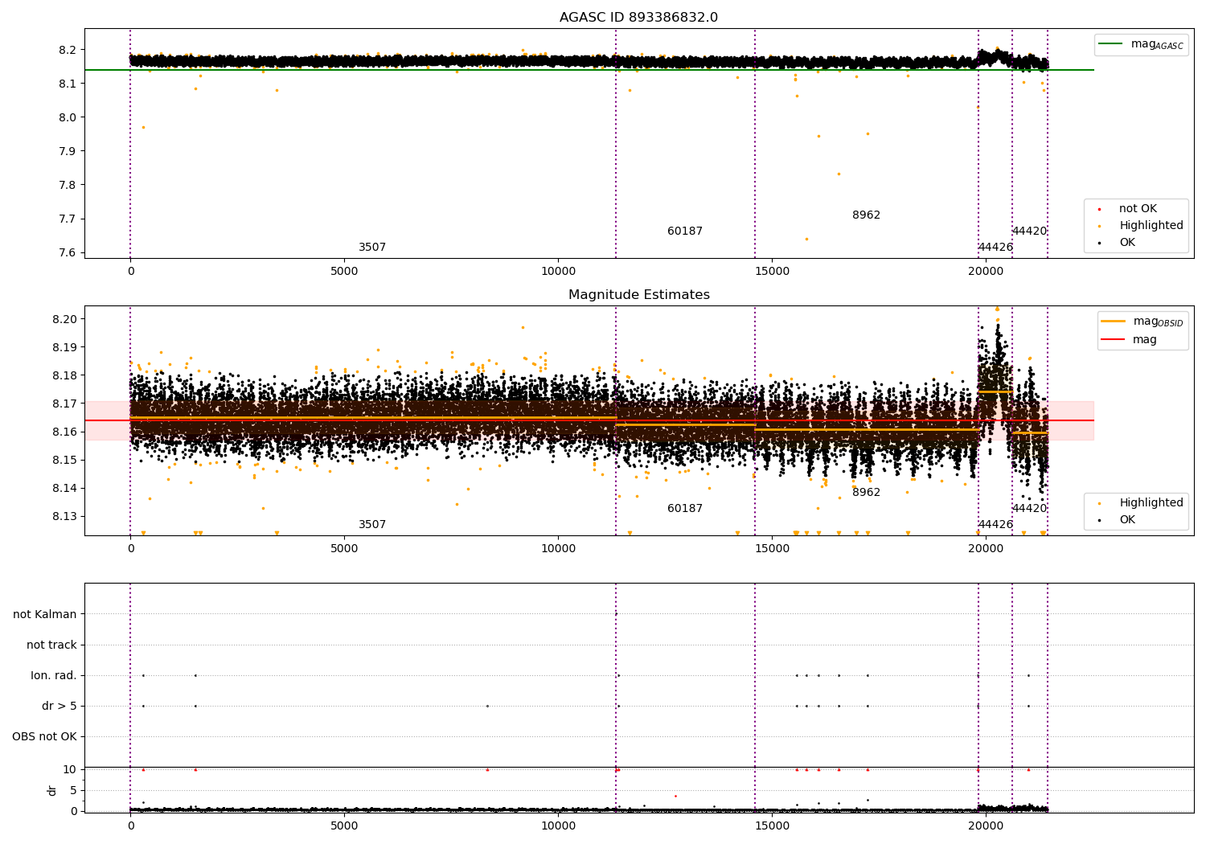The image size is (1206, 844).
Task: Click the '8.19' y-axis tick label
Action: click(x=64, y=347)
